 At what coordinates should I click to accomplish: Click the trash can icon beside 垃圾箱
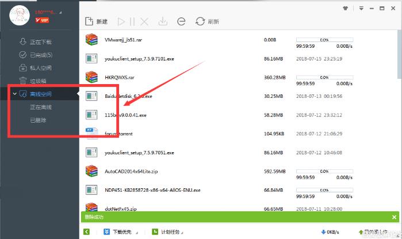tap(23, 81)
